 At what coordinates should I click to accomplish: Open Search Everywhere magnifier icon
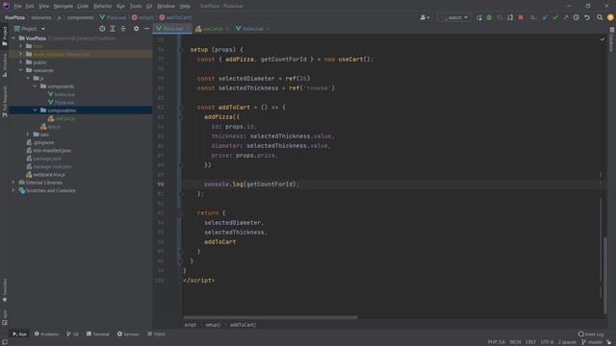pyautogui.click(x=600, y=17)
